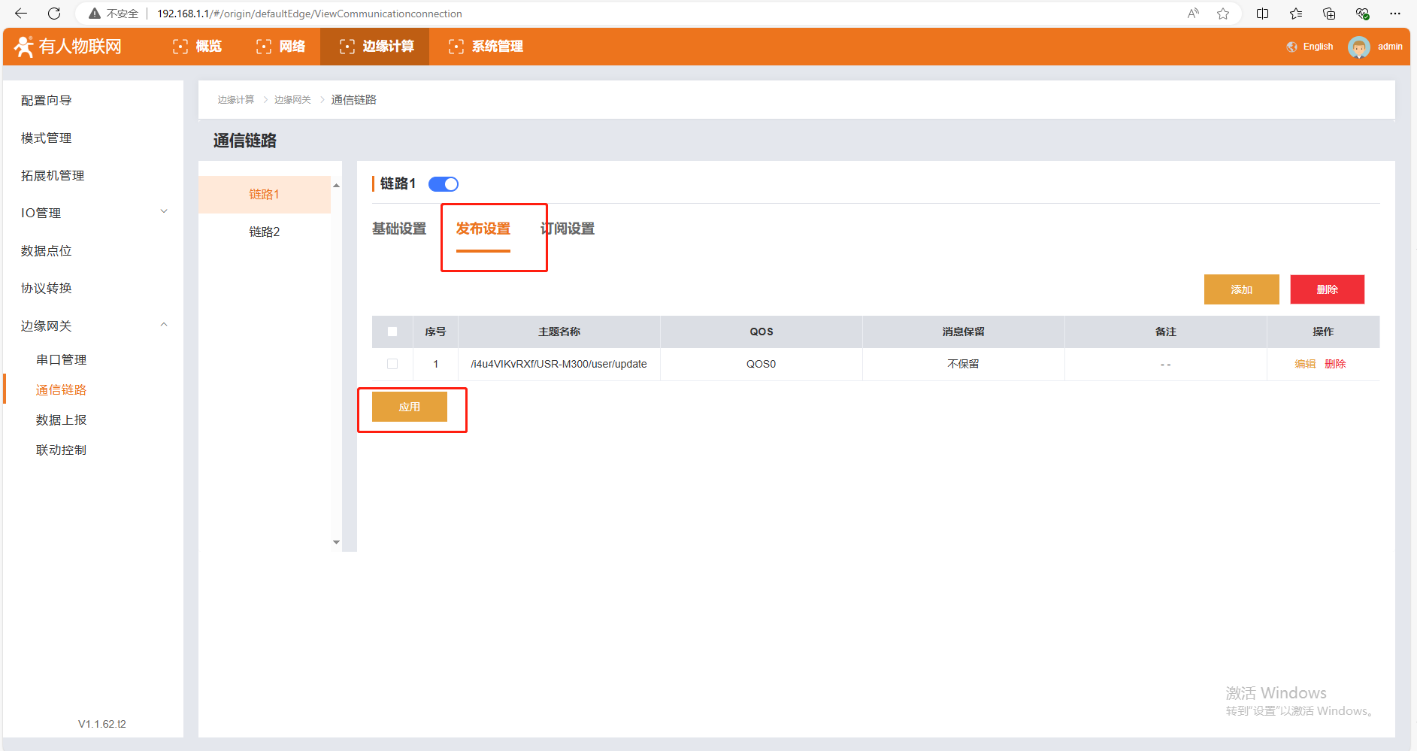The image size is (1417, 751).
Task: Click the favorites star icon in address bar
Action: tap(1223, 14)
